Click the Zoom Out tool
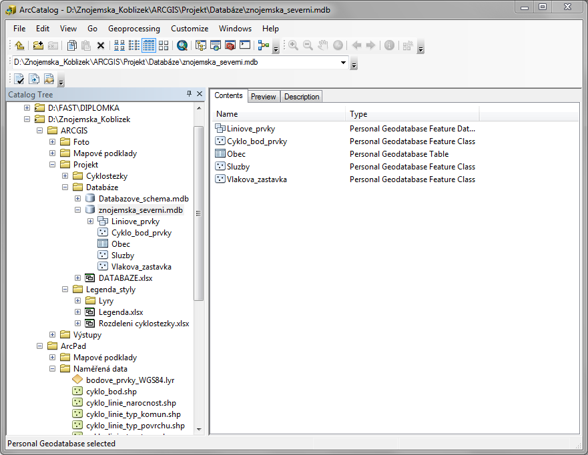Viewport: 588px width, 455px height. 308,46
